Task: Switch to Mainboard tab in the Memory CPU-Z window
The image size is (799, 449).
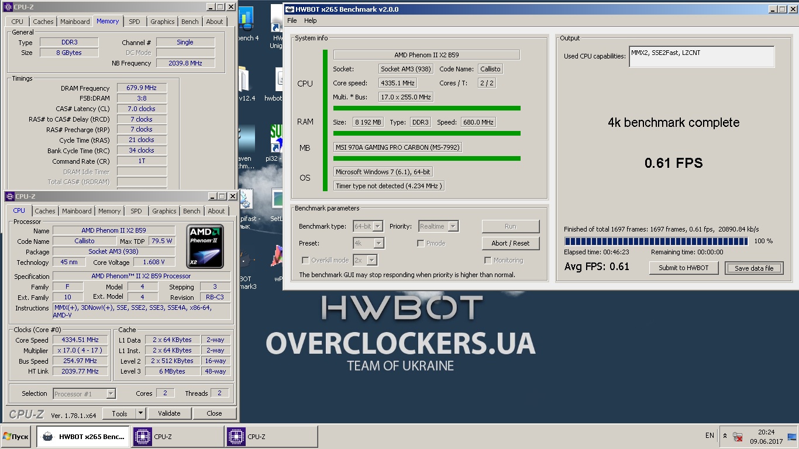Action: coord(75,22)
